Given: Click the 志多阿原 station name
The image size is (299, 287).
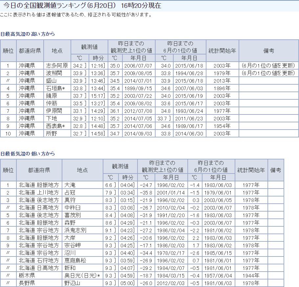Looking at the screenshot, I should (x=57, y=66).
